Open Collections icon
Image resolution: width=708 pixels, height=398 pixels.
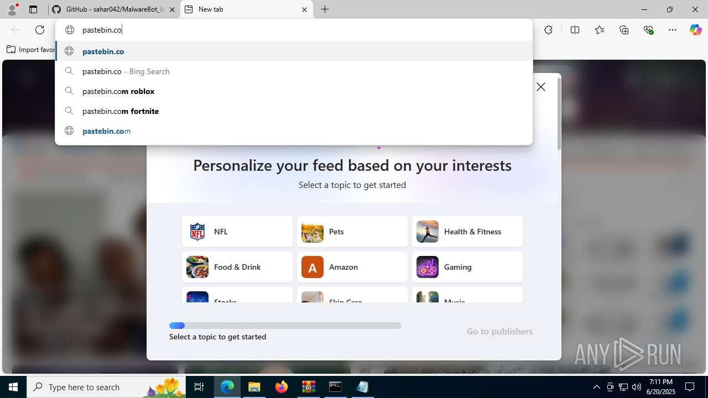624,30
